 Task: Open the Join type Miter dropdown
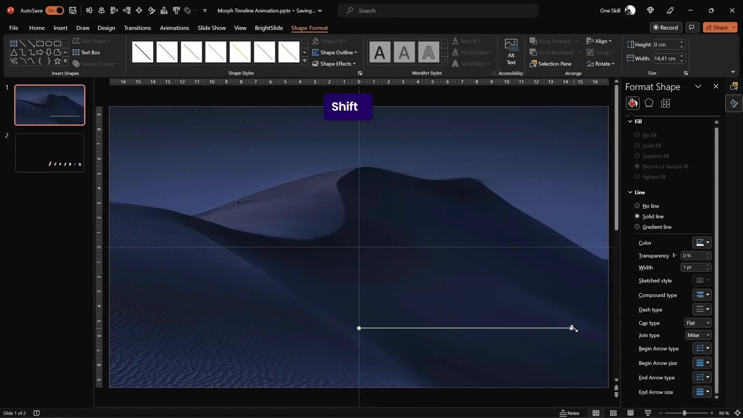tap(698, 335)
